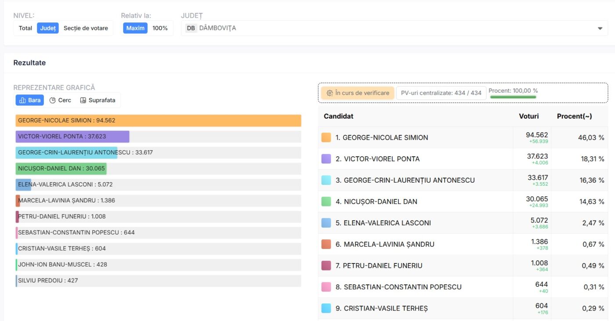Click the Silviu Predoiu bar row
The image size is (615, 321).
point(158,281)
